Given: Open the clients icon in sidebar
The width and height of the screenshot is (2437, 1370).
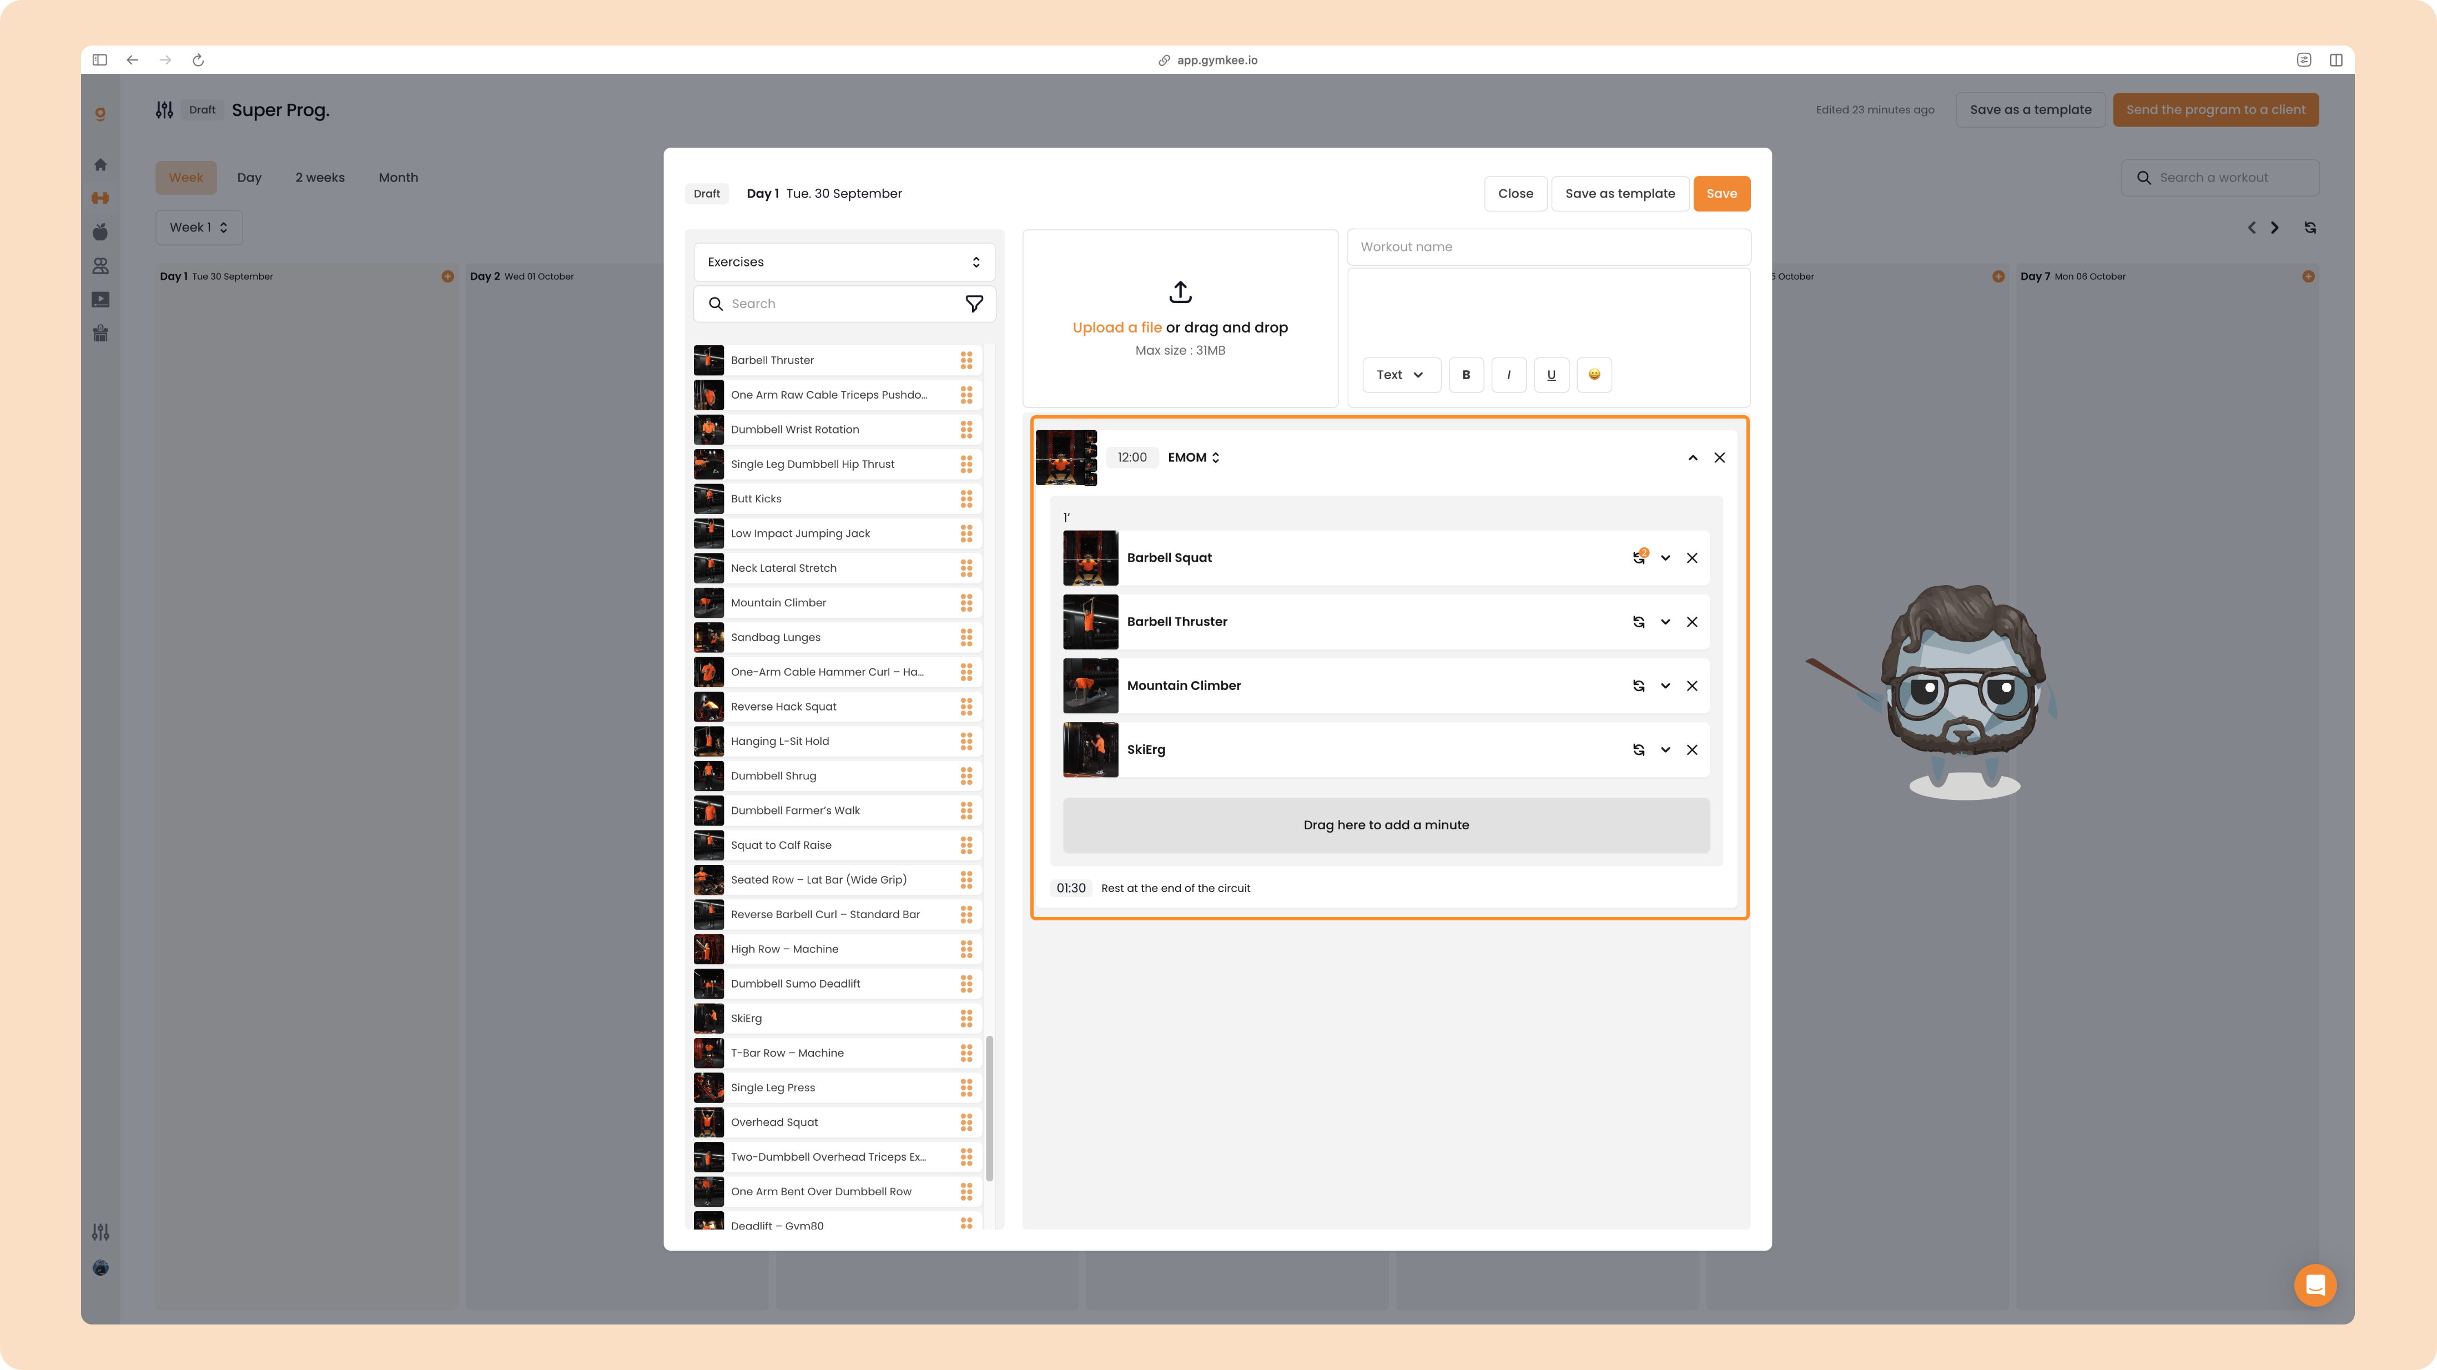Looking at the screenshot, I should (100, 266).
